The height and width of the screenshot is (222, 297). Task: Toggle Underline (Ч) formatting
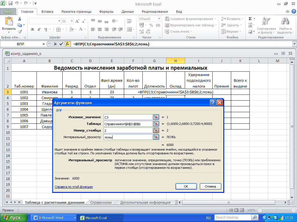coord(46,29)
